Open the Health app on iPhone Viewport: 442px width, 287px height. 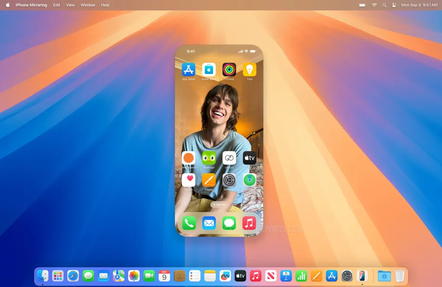click(188, 180)
